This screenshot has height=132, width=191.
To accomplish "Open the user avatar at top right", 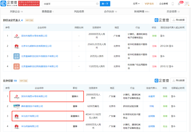I will [187, 4].
